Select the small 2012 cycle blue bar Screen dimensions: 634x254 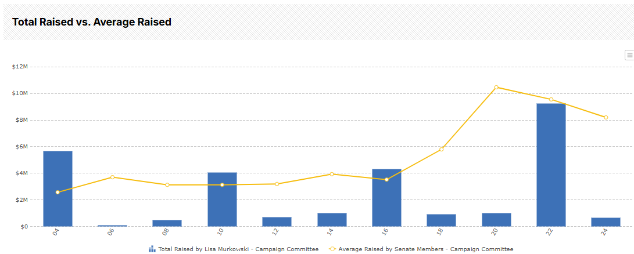click(x=277, y=222)
